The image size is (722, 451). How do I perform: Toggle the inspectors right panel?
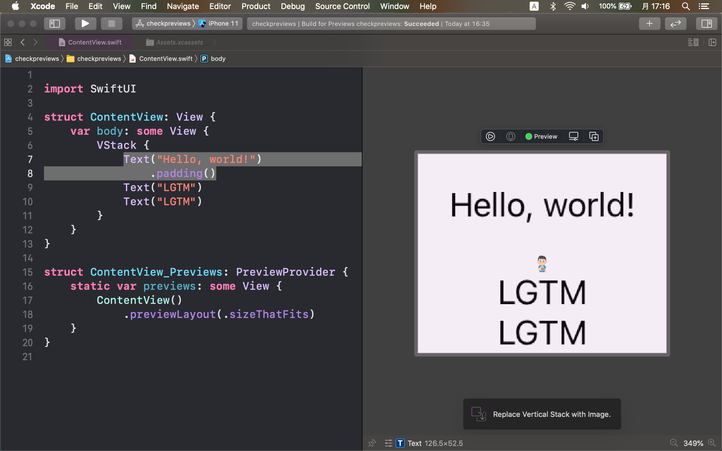point(706,24)
